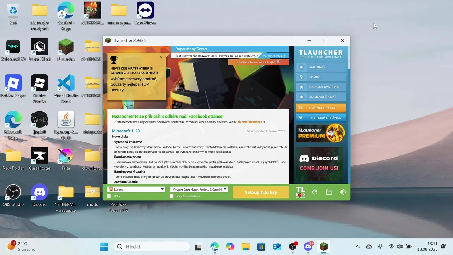Click the Recycle Bin Koš desktop icon

(13, 14)
